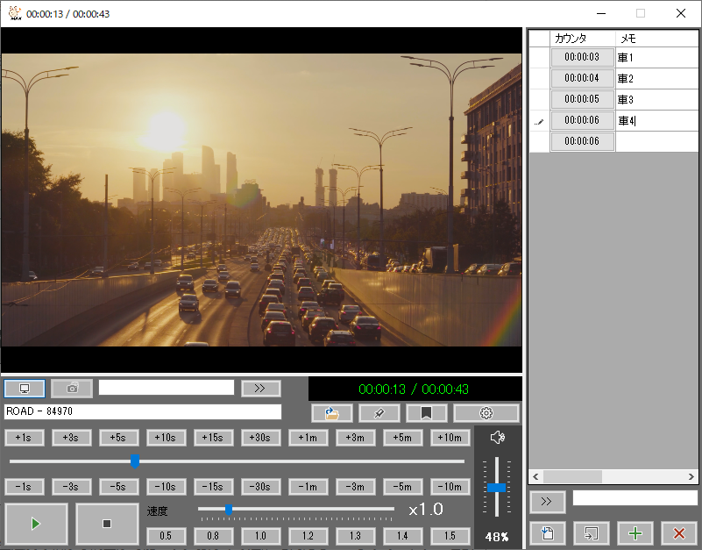
Task: Click the ROAD - 84970 title field
Action: (x=143, y=411)
